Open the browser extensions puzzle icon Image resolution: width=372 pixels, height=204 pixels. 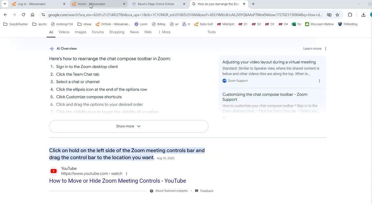(350, 15)
